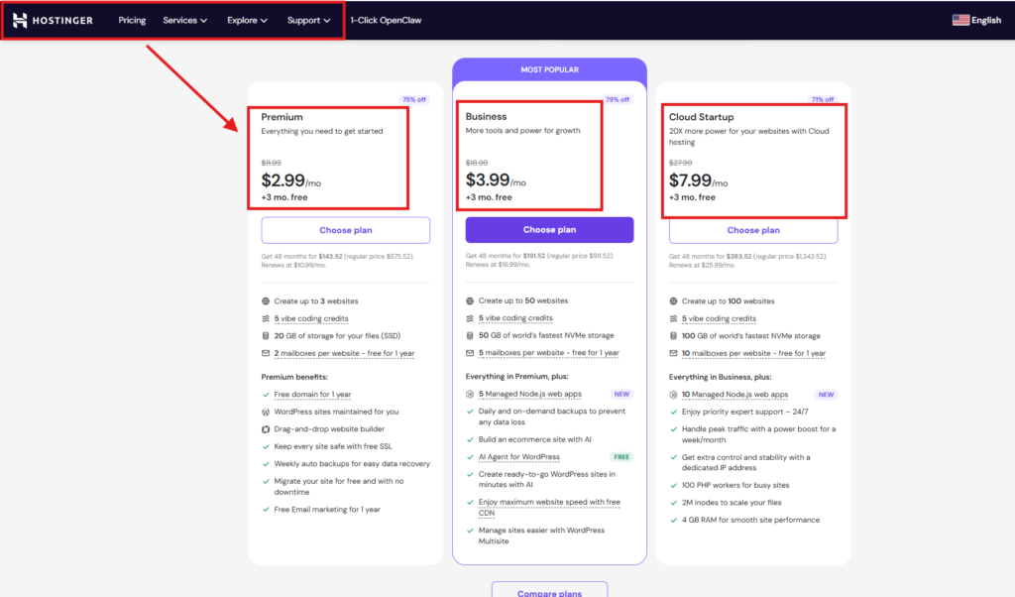
Task: Click checkmark beside 'Free domain for 1 year'
Action: tap(266, 395)
